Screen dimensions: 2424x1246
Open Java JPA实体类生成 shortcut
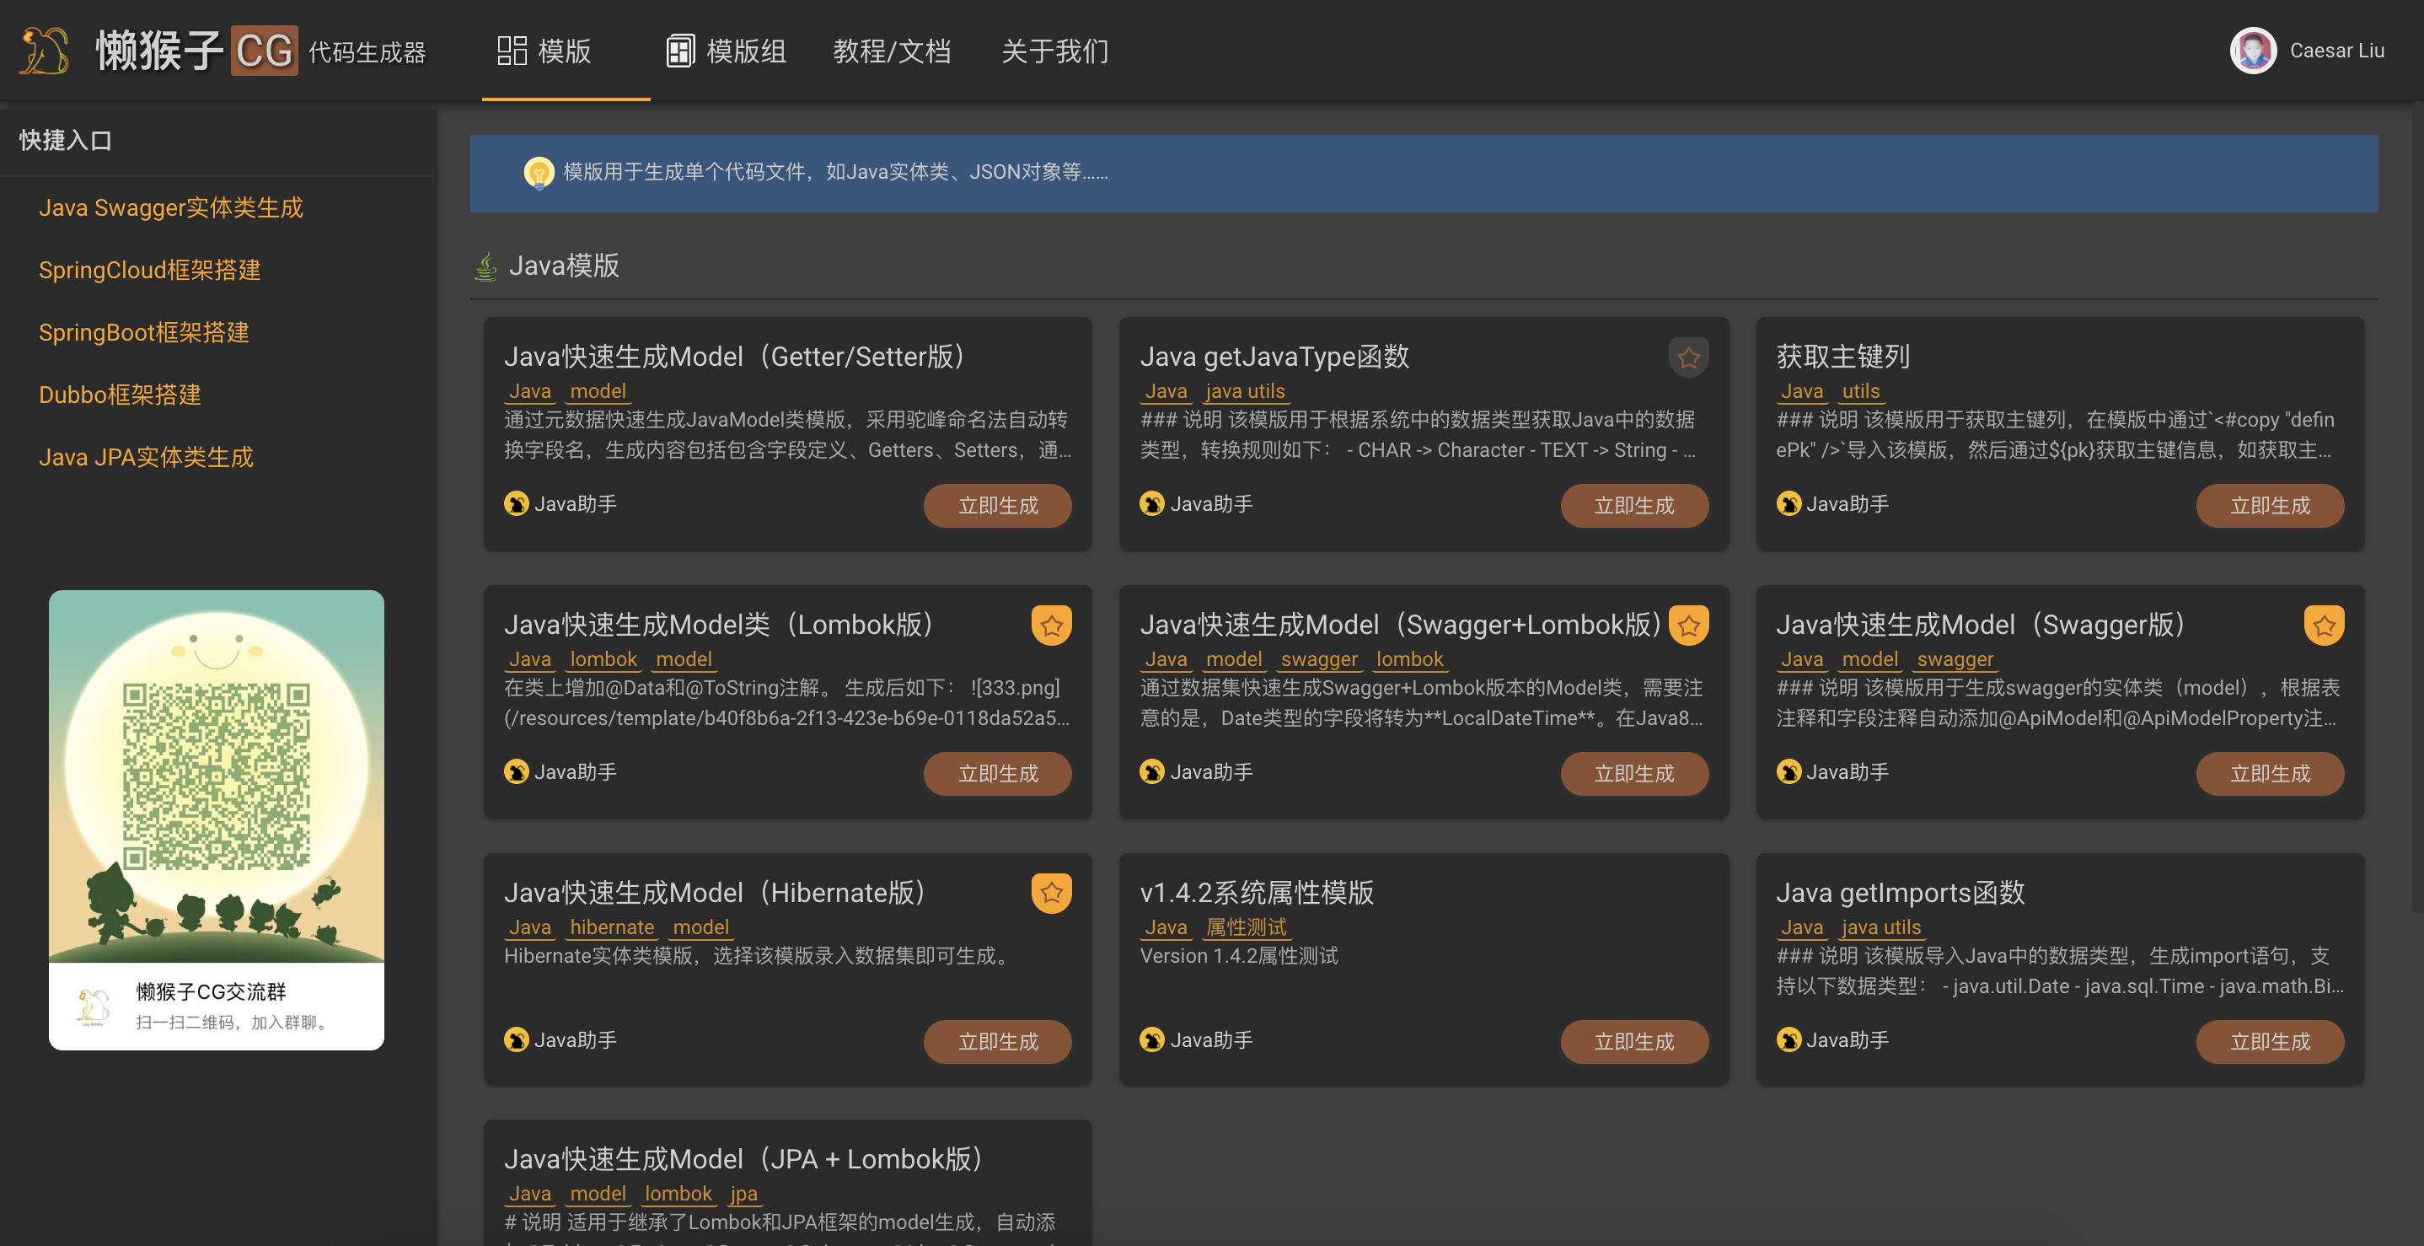coord(146,458)
